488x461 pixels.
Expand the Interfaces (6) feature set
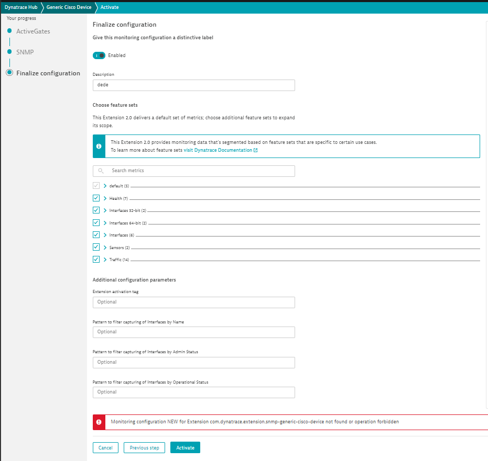tap(105, 235)
